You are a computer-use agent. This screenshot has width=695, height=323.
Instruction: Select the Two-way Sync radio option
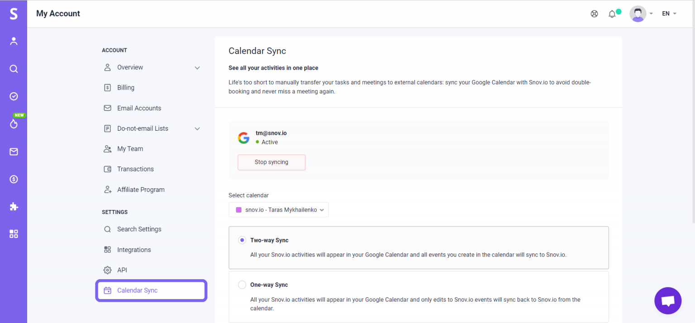pos(242,240)
